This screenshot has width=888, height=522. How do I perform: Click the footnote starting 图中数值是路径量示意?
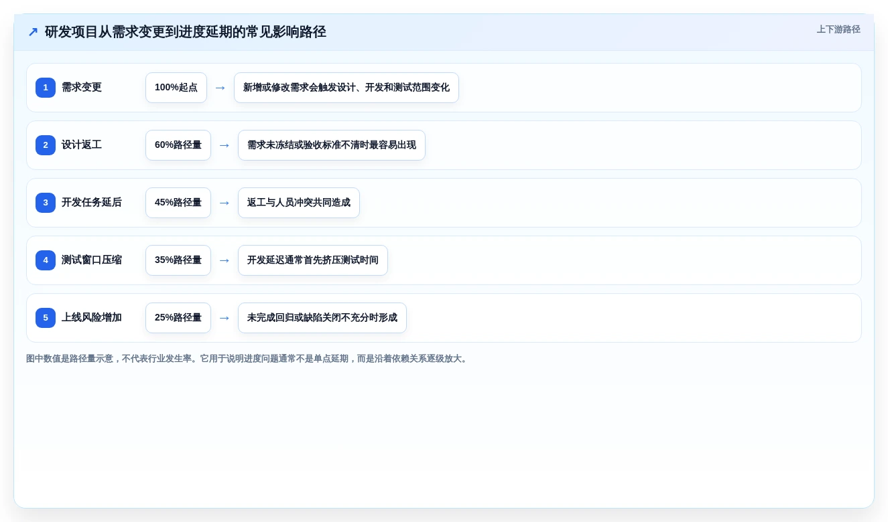(x=248, y=359)
